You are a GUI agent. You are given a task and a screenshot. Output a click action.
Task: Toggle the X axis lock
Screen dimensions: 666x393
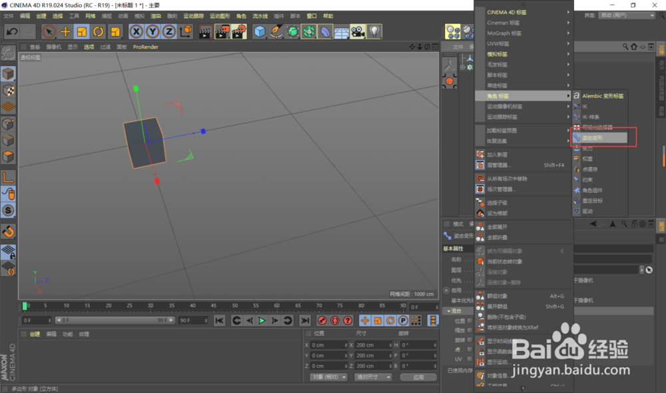pyautogui.click(x=136, y=31)
